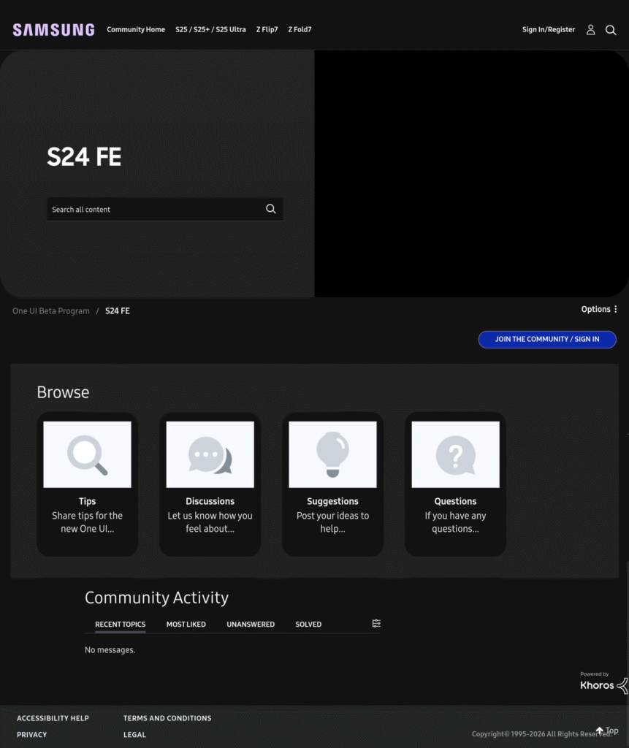Click the Khoros logo
629x748 pixels.
[x=603, y=684]
